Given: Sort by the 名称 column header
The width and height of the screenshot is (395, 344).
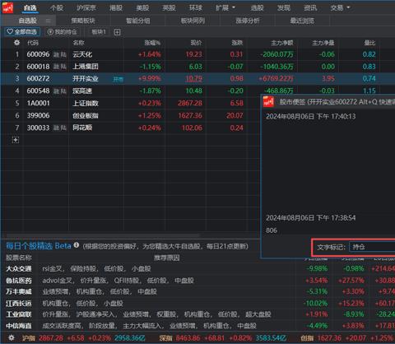Looking at the screenshot, I should click(78, 43).
